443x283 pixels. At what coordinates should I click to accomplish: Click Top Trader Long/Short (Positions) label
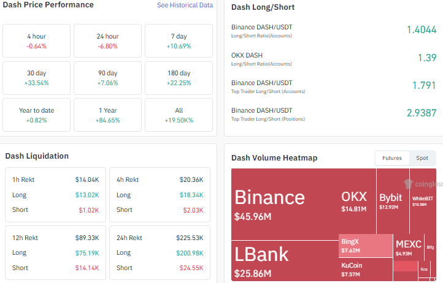click(268, 119)
